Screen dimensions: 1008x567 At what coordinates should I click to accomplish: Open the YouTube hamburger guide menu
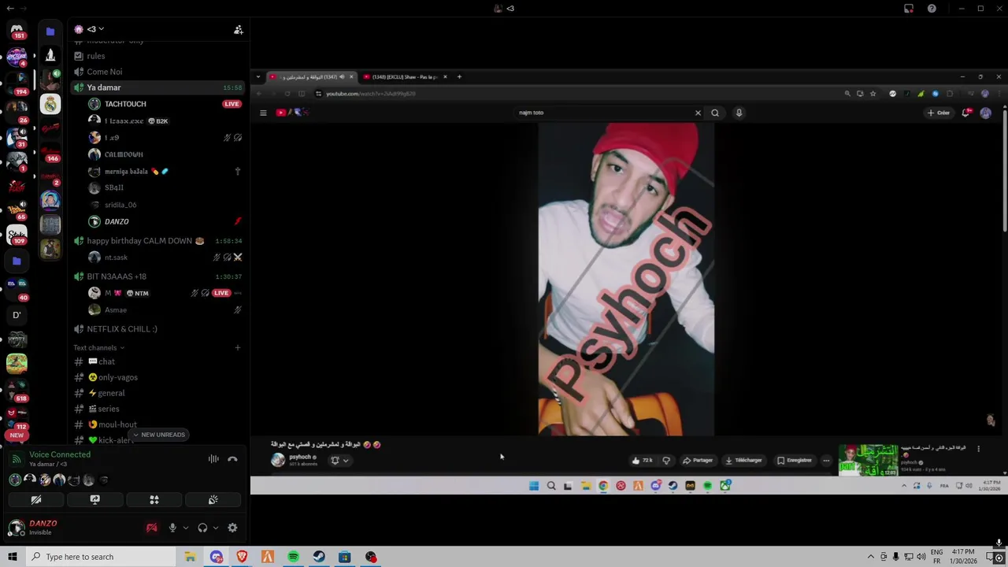263,113
